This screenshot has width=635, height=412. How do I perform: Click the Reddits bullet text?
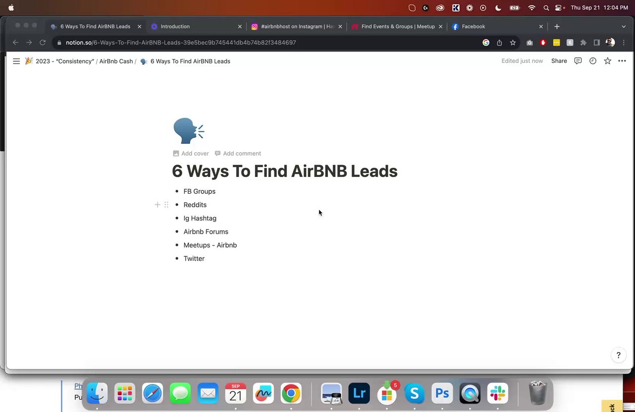(195, 205)
